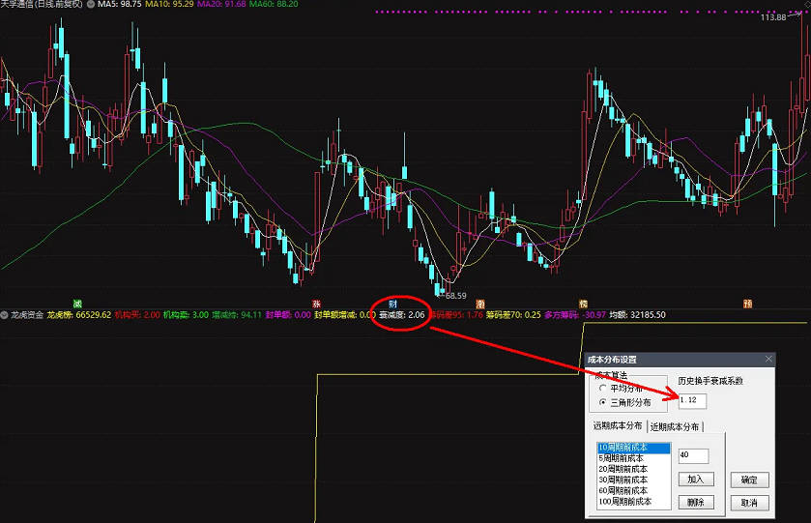Cancel the dialog with the 取消 button

(749, 503)
